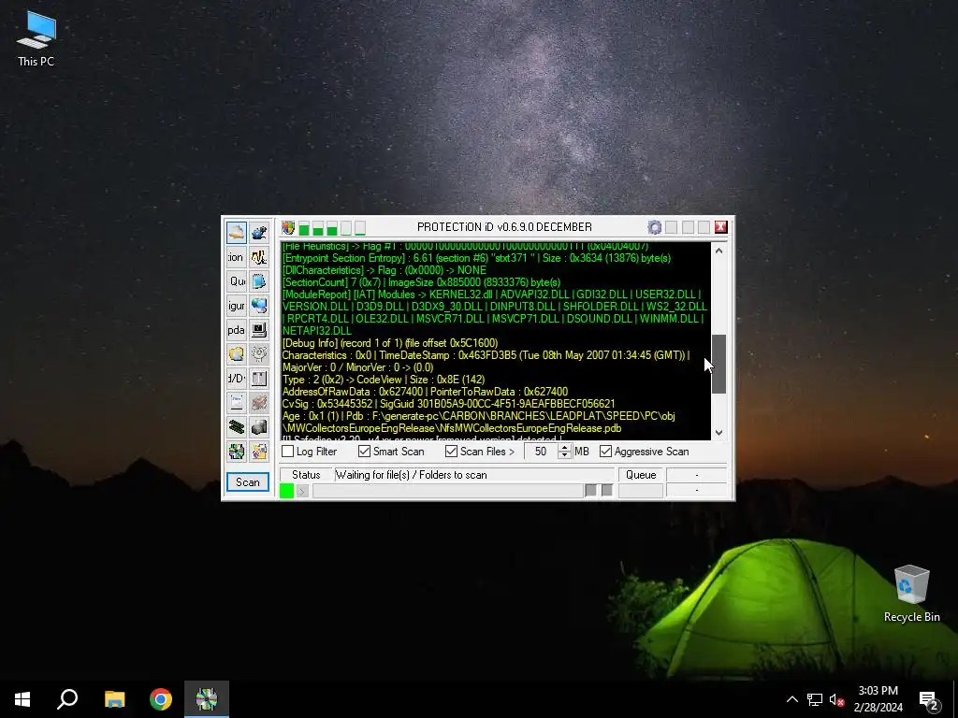Click the greyed-out gear icon sidebar button

pyautogui.click(x=259, y=354)
